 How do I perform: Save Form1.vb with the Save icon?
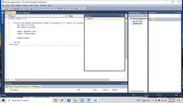point(15,9)
